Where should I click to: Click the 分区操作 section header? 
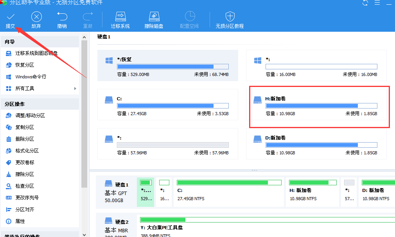(40, 104)
